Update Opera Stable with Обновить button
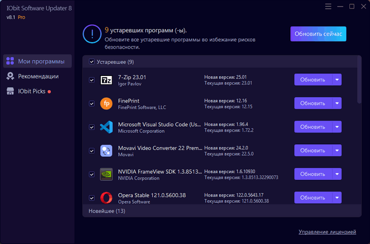370x244 pixels. click(313, 198)
